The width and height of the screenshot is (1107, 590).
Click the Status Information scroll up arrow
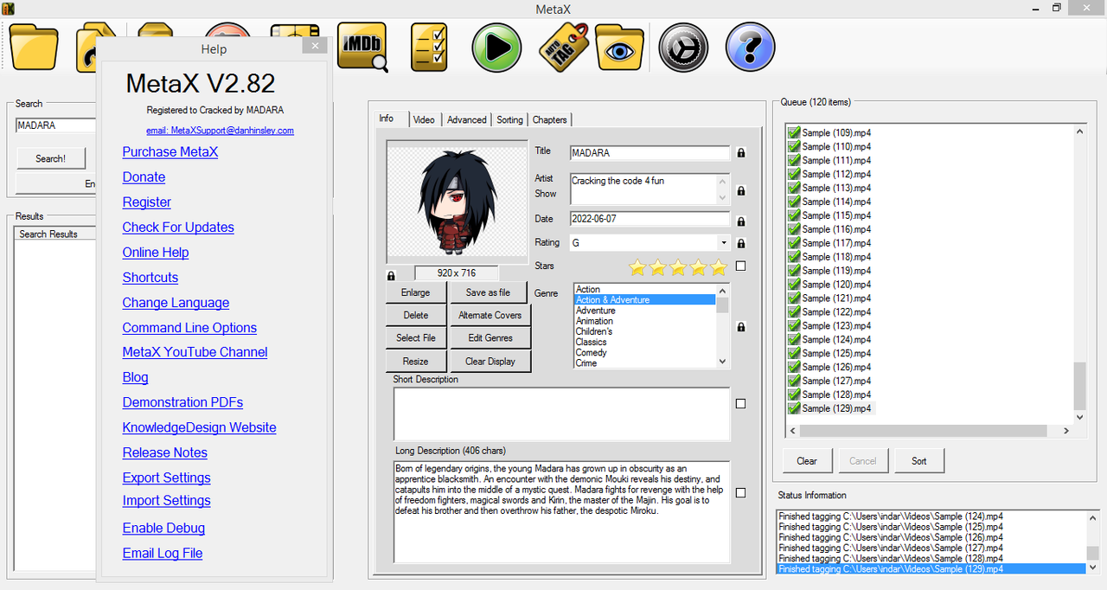1093,516
